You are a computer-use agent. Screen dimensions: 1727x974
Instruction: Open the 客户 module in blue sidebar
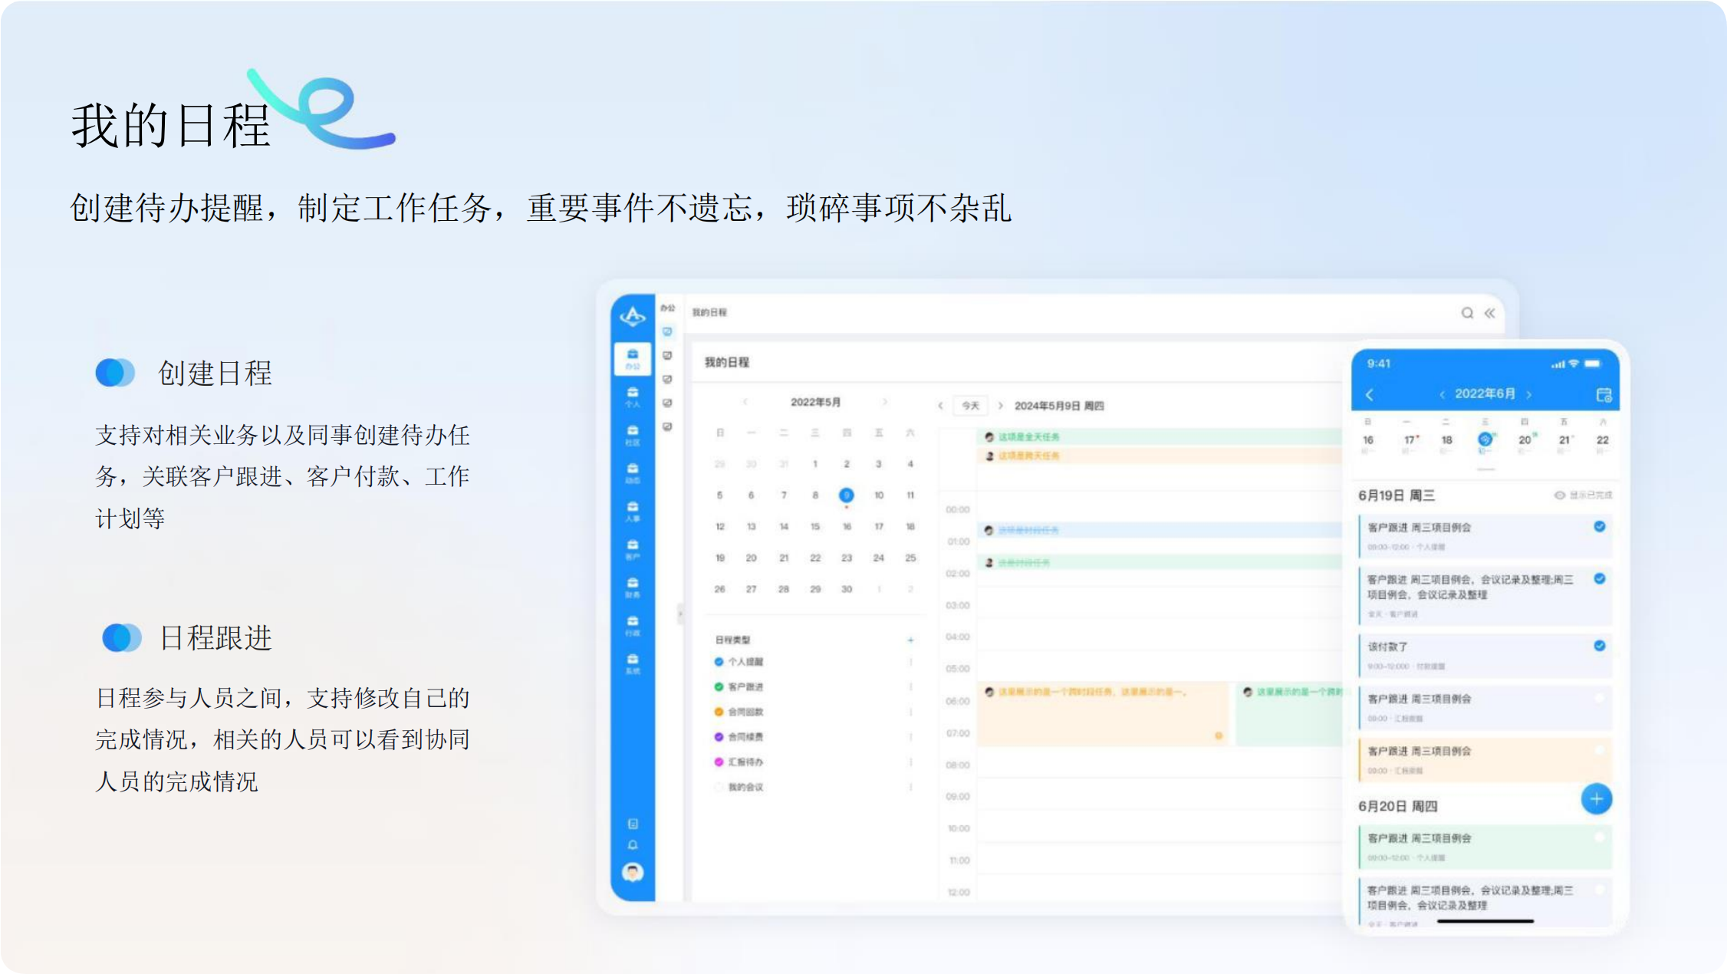(x=633, y=549)
